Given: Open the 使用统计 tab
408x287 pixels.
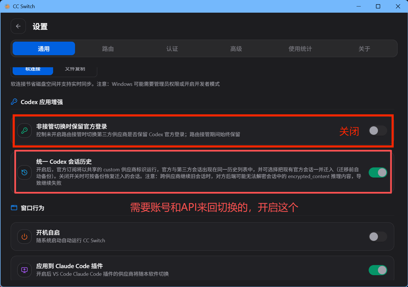Looking at the screenshot, I should [300, 49].
